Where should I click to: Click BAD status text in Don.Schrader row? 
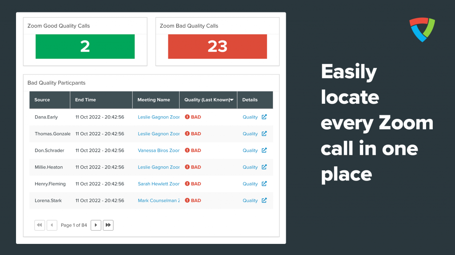click(x=196, y=150)
